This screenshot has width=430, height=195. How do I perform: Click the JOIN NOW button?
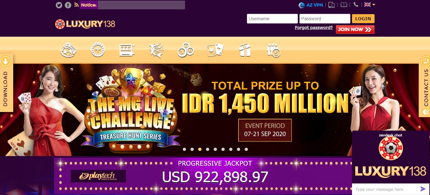click(x=355, y=30)
